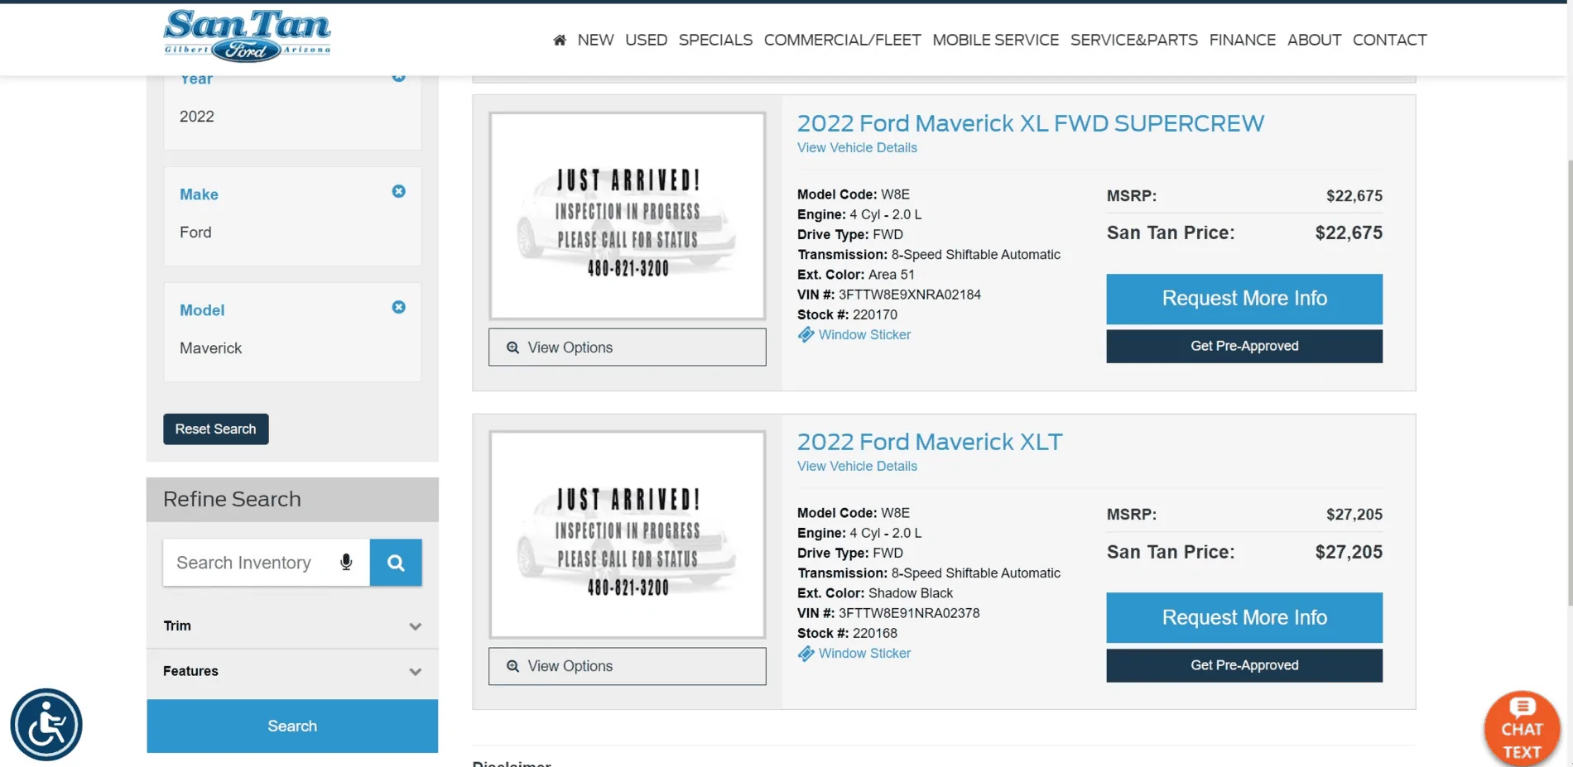The width and height of the screenshot is (1573, 767).
Task: Remove the Year filter with its X icon
Action: coord(398,76)
